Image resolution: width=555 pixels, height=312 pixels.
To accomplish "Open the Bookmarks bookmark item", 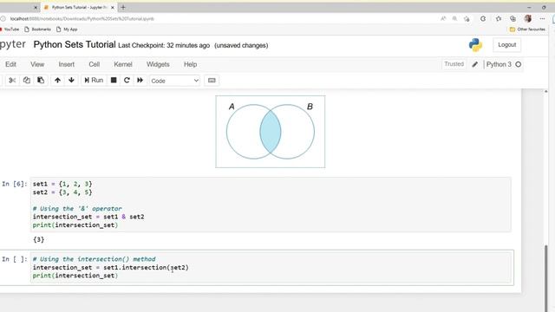I will 37,29.
